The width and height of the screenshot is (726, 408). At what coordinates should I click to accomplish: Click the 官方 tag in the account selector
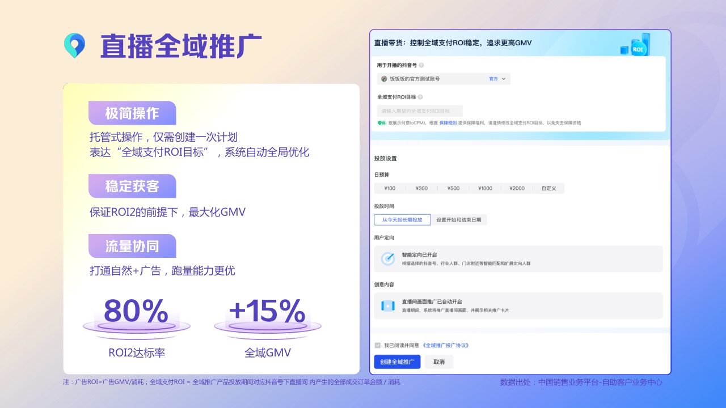click(x=493, y=79)
